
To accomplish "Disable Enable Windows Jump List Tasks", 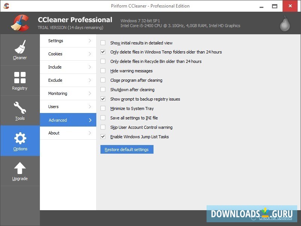I will pyautogui.click(x=103, y=137).
